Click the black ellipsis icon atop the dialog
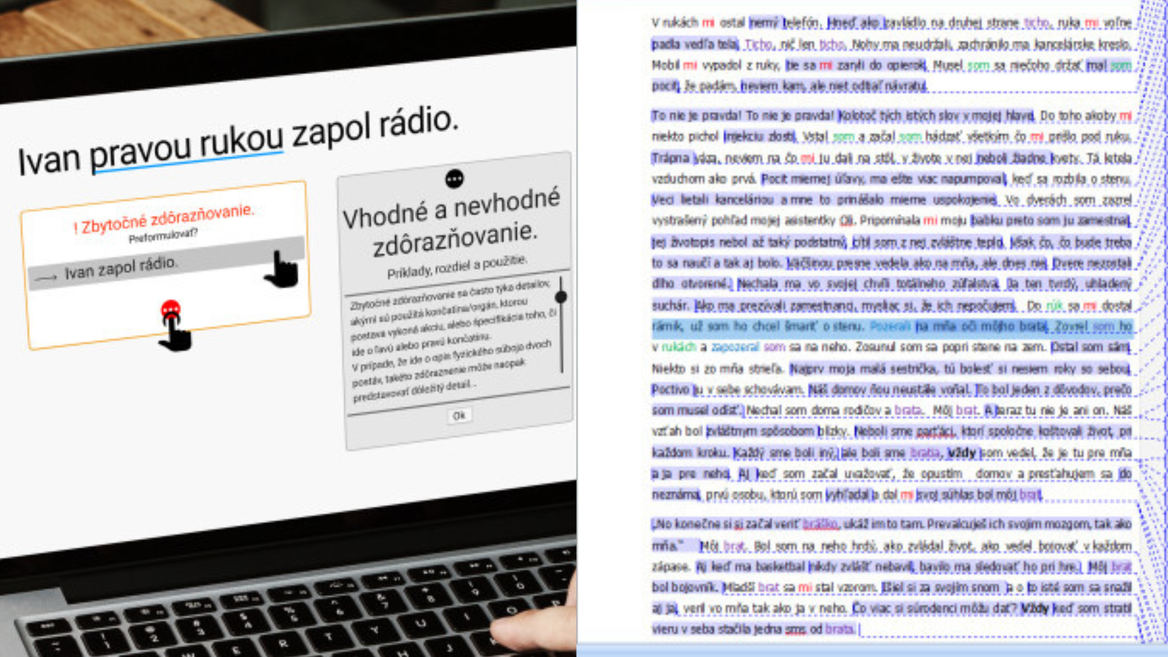Image resolution: width=1168 pixels, height=657 pixels. 454,179
